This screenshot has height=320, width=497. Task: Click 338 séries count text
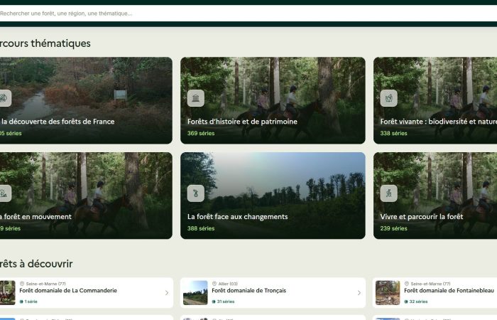(393, 134)
